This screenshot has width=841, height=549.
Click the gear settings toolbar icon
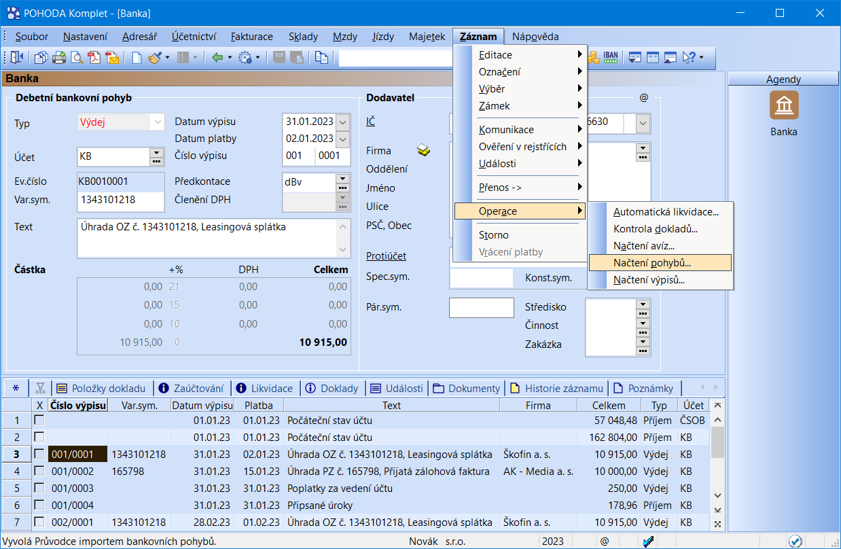245,58
